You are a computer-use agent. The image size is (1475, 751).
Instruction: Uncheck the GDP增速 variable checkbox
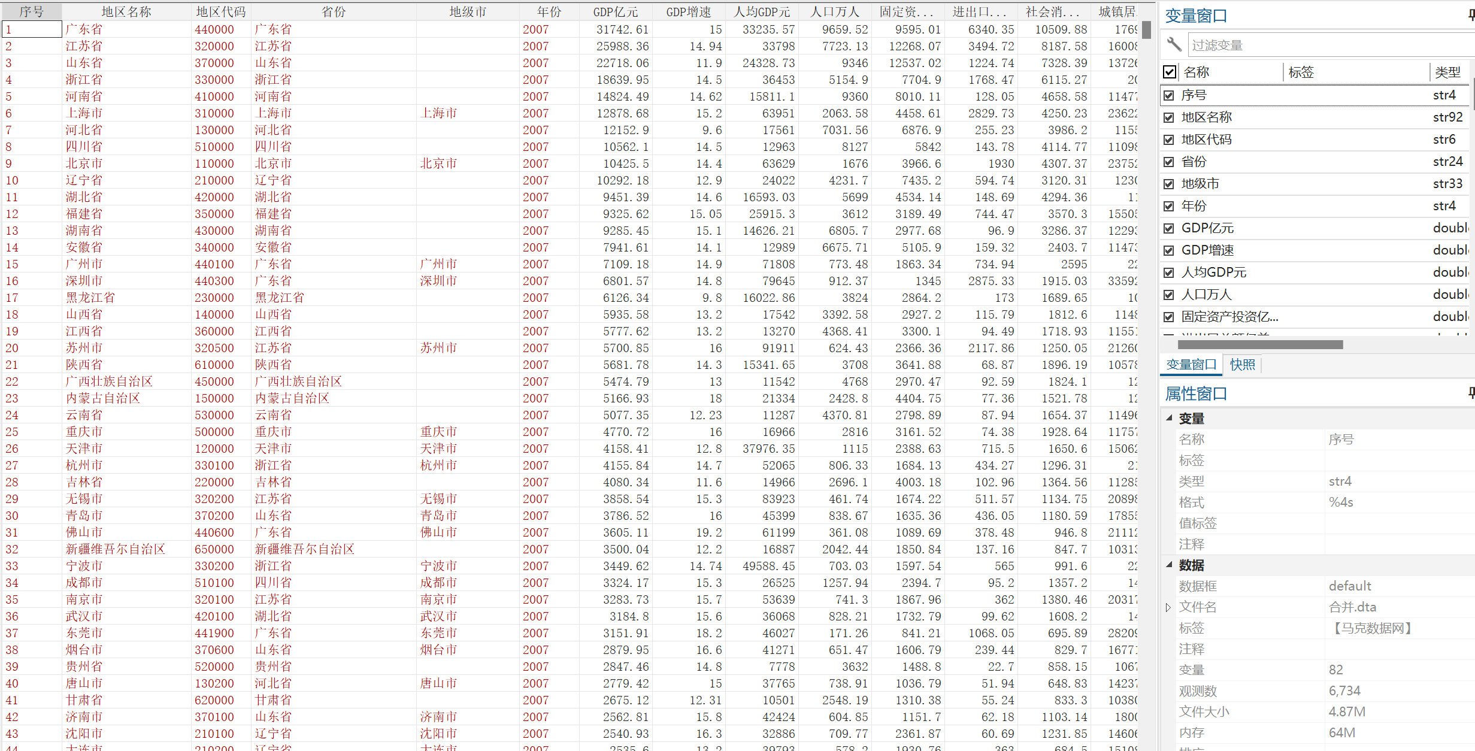coord(1169,250)
